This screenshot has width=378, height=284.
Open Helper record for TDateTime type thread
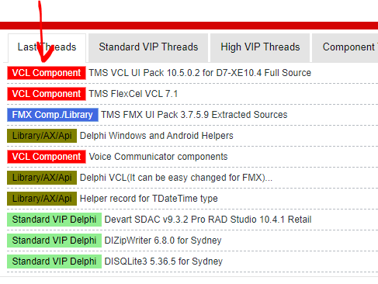click(x=149, y=199)
